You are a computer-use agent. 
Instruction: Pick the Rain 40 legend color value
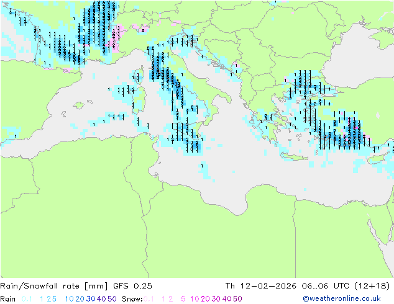coord(101,299)
